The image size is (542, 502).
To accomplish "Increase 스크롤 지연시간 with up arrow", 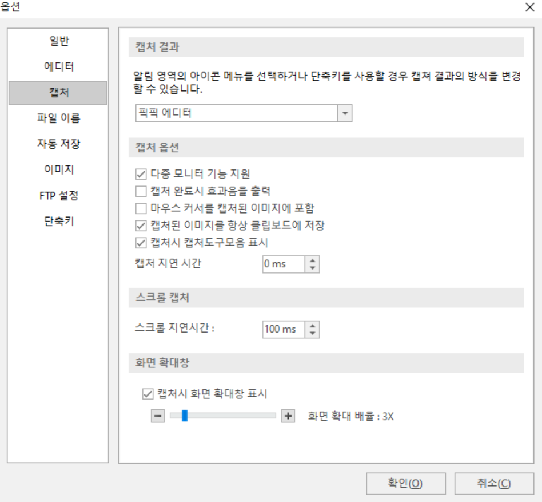I will tap(313, 325).
